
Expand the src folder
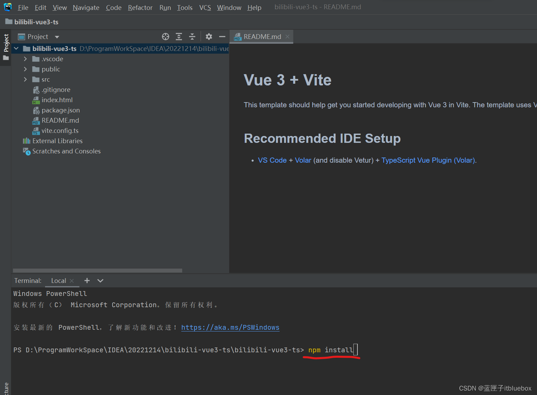click(x=25, y=80)
